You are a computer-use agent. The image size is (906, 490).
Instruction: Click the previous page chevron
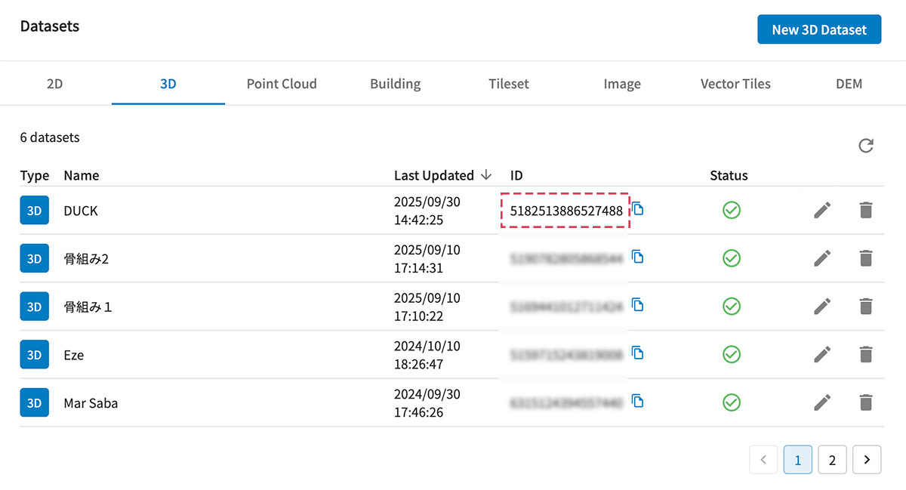click(763, 459)
